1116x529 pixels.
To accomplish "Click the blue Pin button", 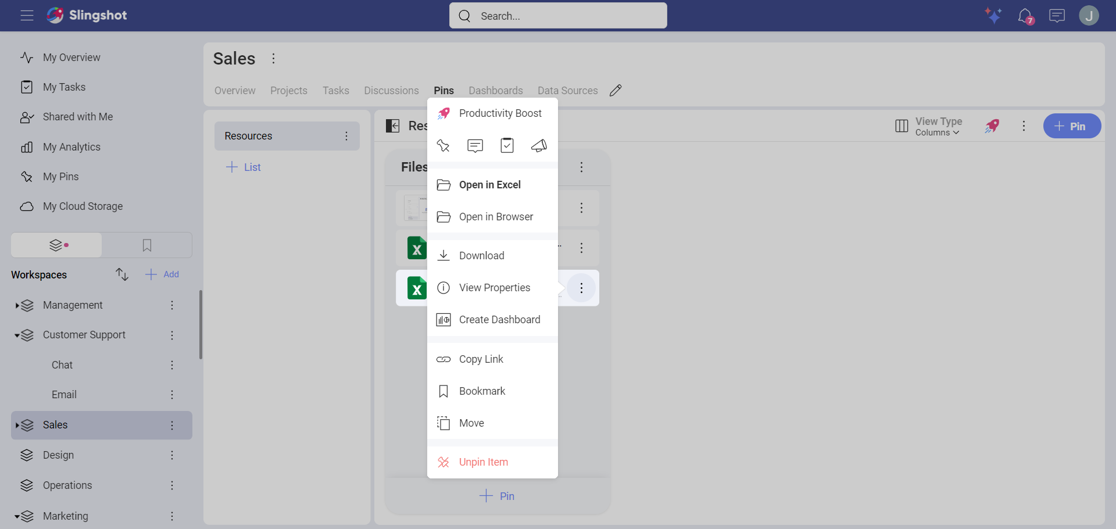I will point(1072,126).
